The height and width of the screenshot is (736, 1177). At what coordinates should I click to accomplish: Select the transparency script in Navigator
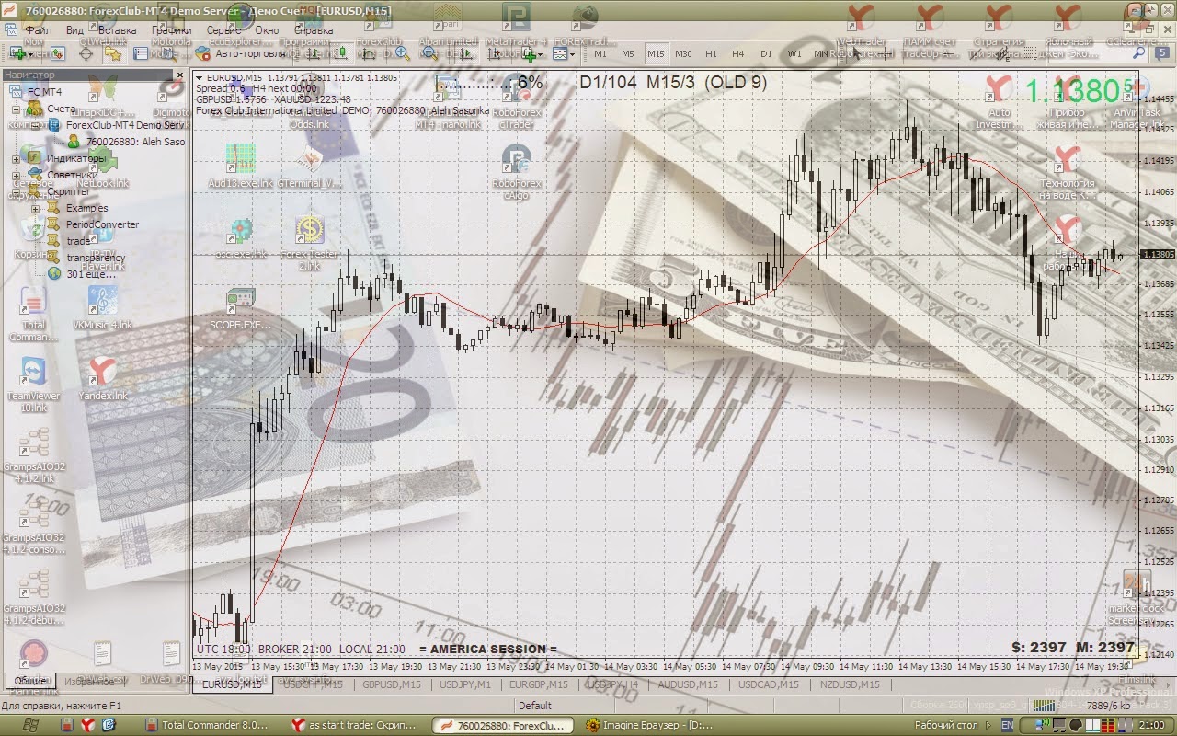tap(96, 258)
